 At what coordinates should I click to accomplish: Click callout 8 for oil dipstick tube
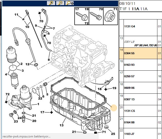49,60
